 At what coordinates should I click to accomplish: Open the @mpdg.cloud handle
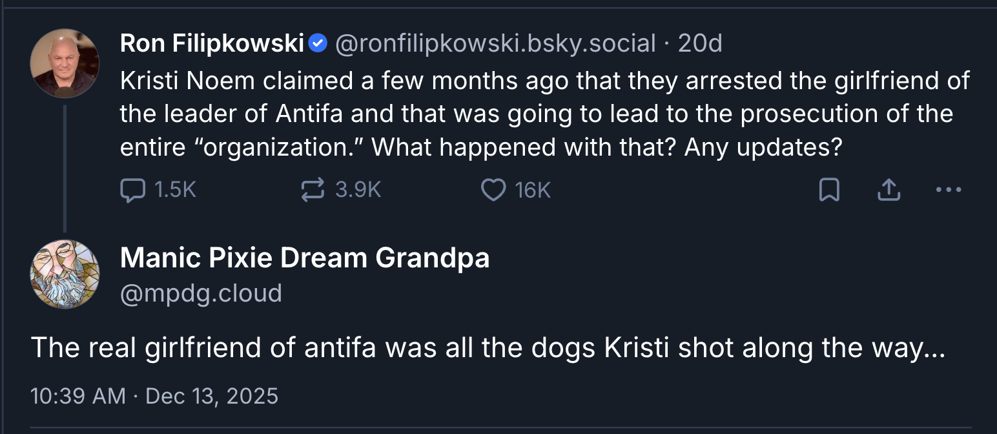[201, 293]
